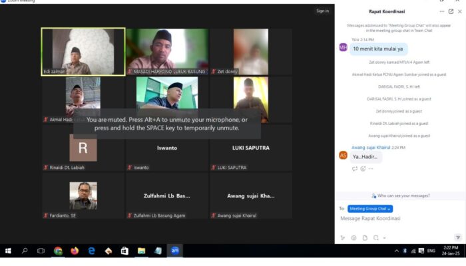Click the muted mic icon next to LUKI SAPUTRA label
This screenshot has height=266, width=466.
(x=214, y=168)
